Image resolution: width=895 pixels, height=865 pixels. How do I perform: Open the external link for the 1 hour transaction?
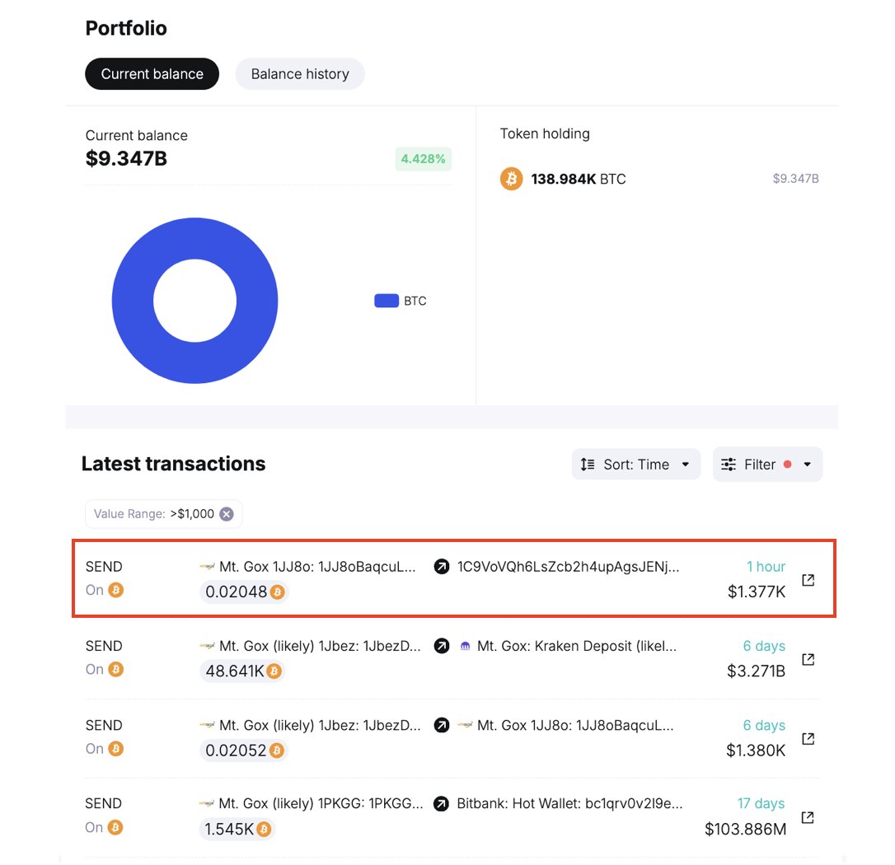pyautogui.click(x=808, y=579)
